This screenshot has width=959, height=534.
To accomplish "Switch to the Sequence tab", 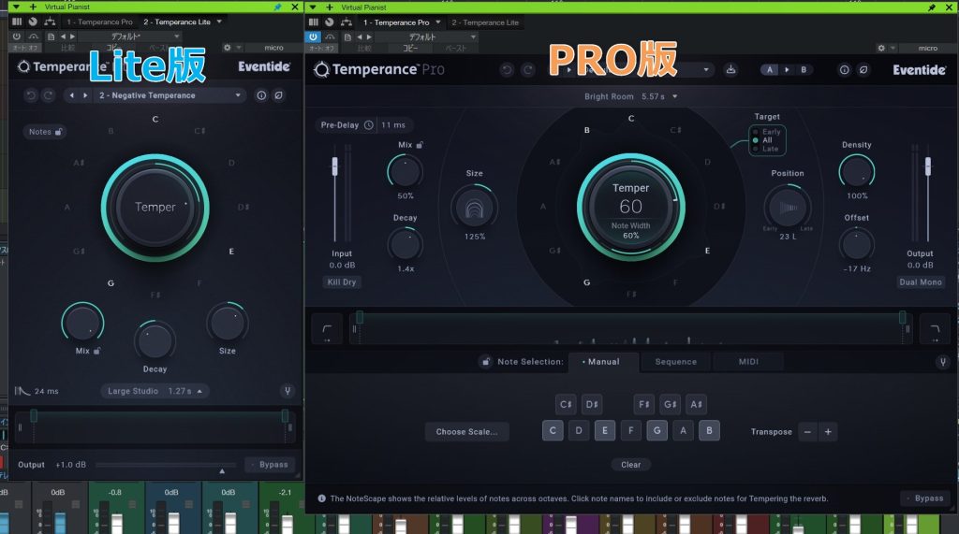I will pyautogui.click(x=675, y=362).
